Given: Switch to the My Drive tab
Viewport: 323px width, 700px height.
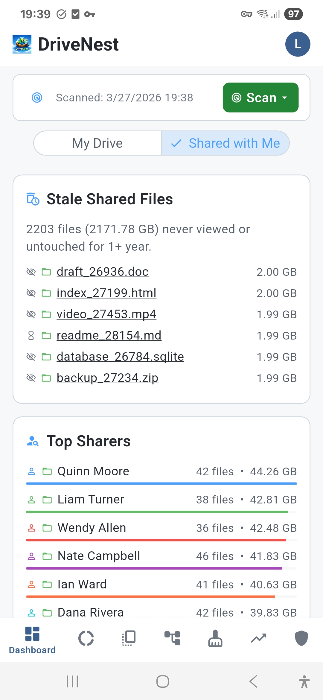Looking at the screenshot, I should (97, 143).
